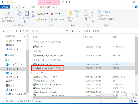Image resolution: width=138 pixels, height=104 pixels.
Task: Open OneDrive in navigation pane
Action: click(11, 55)
